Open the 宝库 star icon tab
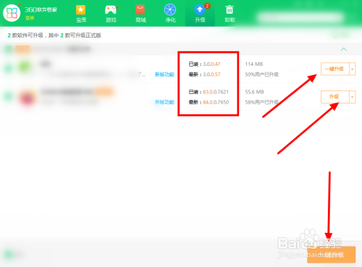 81,14
